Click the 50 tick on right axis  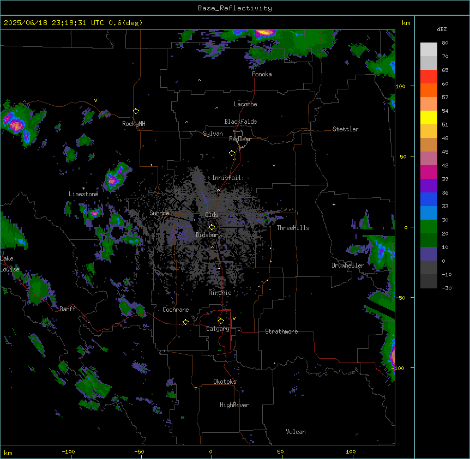click(403, 156)
